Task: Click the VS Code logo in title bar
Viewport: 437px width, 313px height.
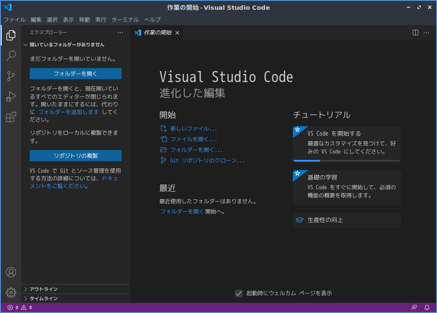Action: coord(8,7)
